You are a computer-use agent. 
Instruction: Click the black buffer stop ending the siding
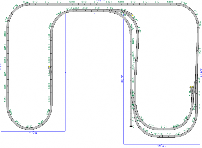131,126
